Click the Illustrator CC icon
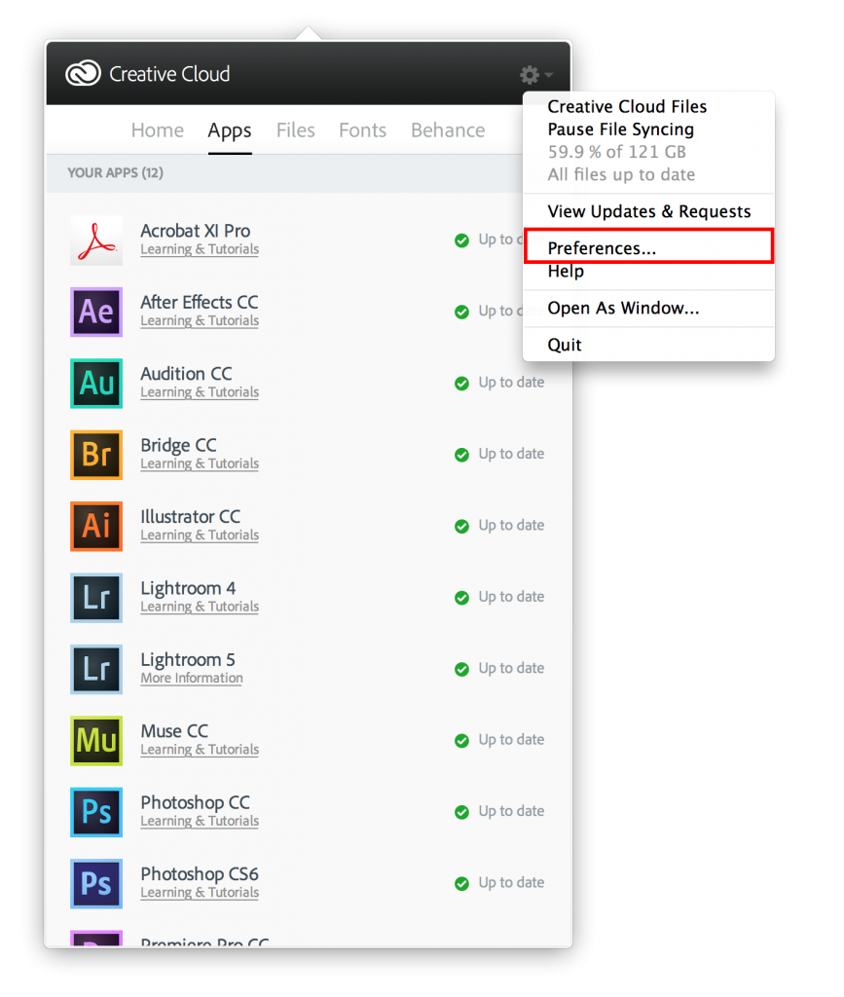844x997 pixels. [x=96, y=526]
